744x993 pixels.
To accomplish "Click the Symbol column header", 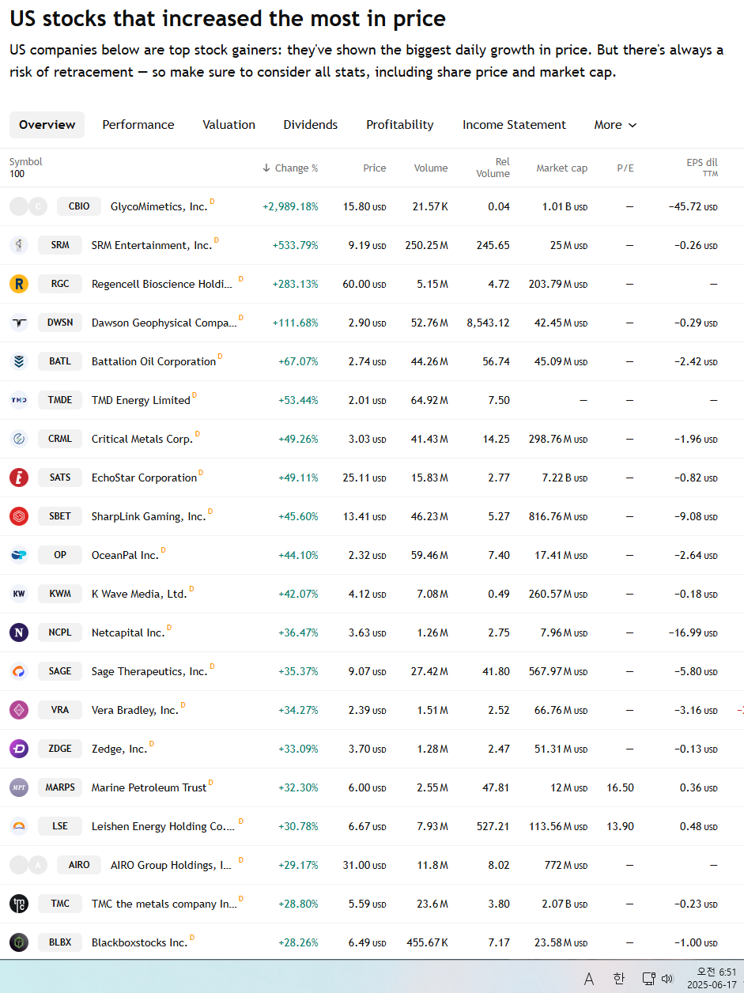I will coord(26,162).
